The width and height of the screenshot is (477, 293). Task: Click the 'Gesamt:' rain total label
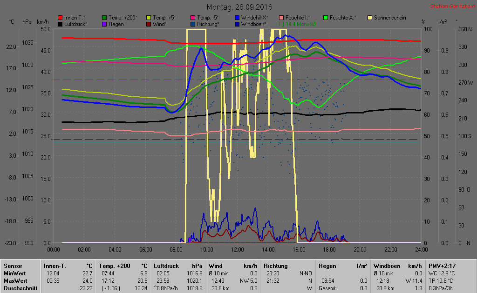(327, 288)
